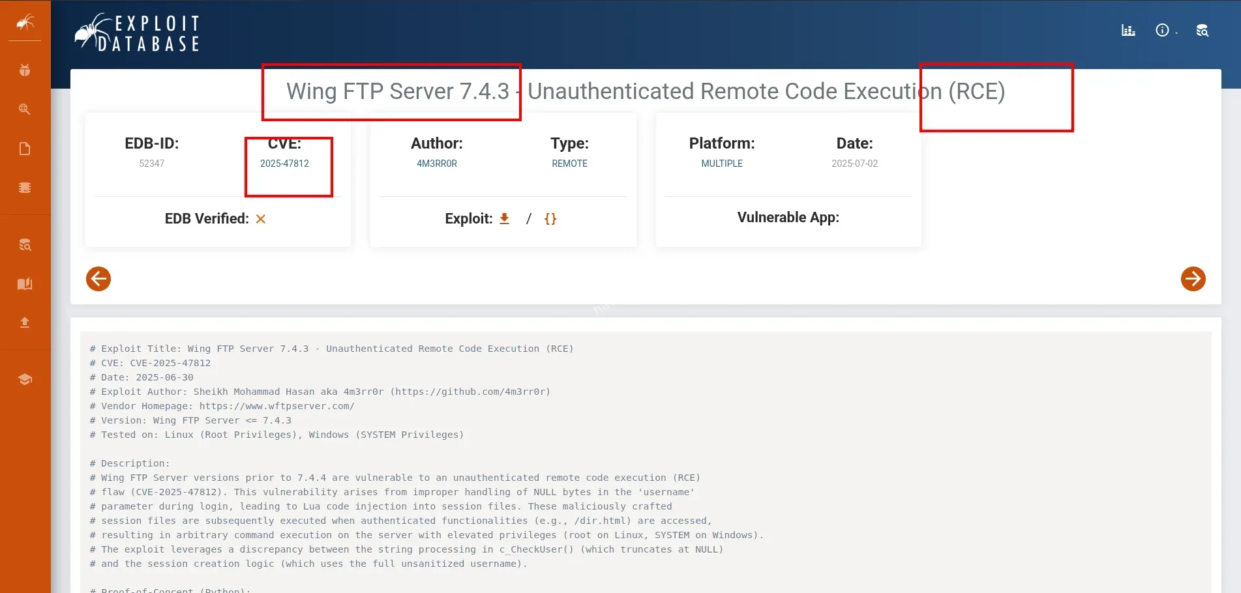Click the Vendor Homepage wftpserver.com line

[x=222, y=406]
